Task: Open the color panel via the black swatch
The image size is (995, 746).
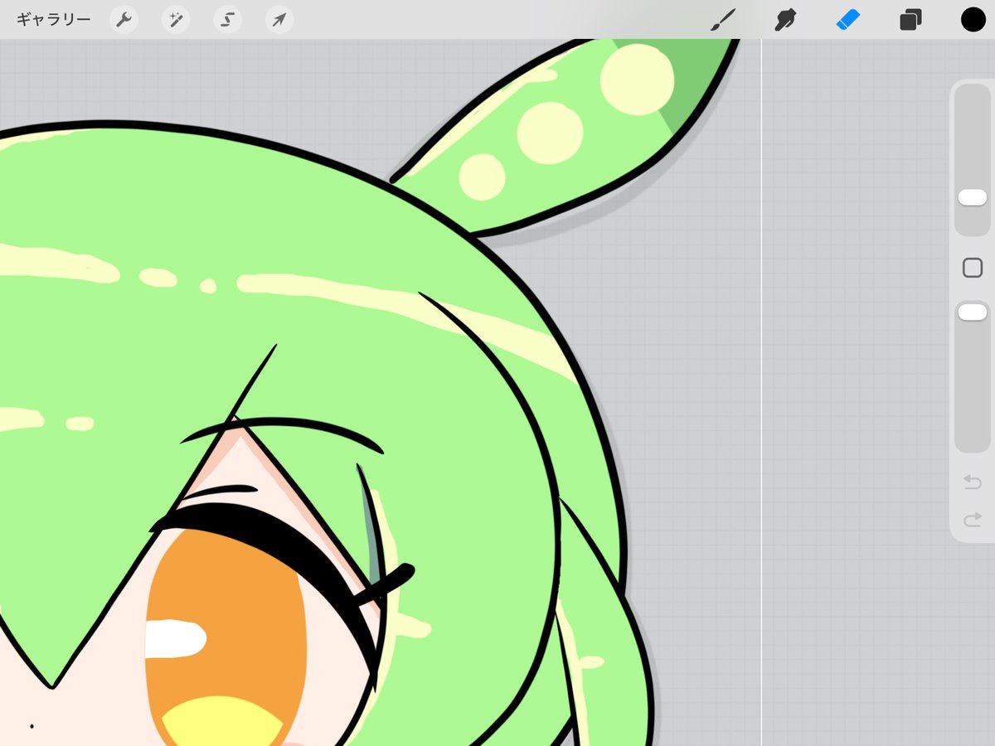Action: click(972, 19)
